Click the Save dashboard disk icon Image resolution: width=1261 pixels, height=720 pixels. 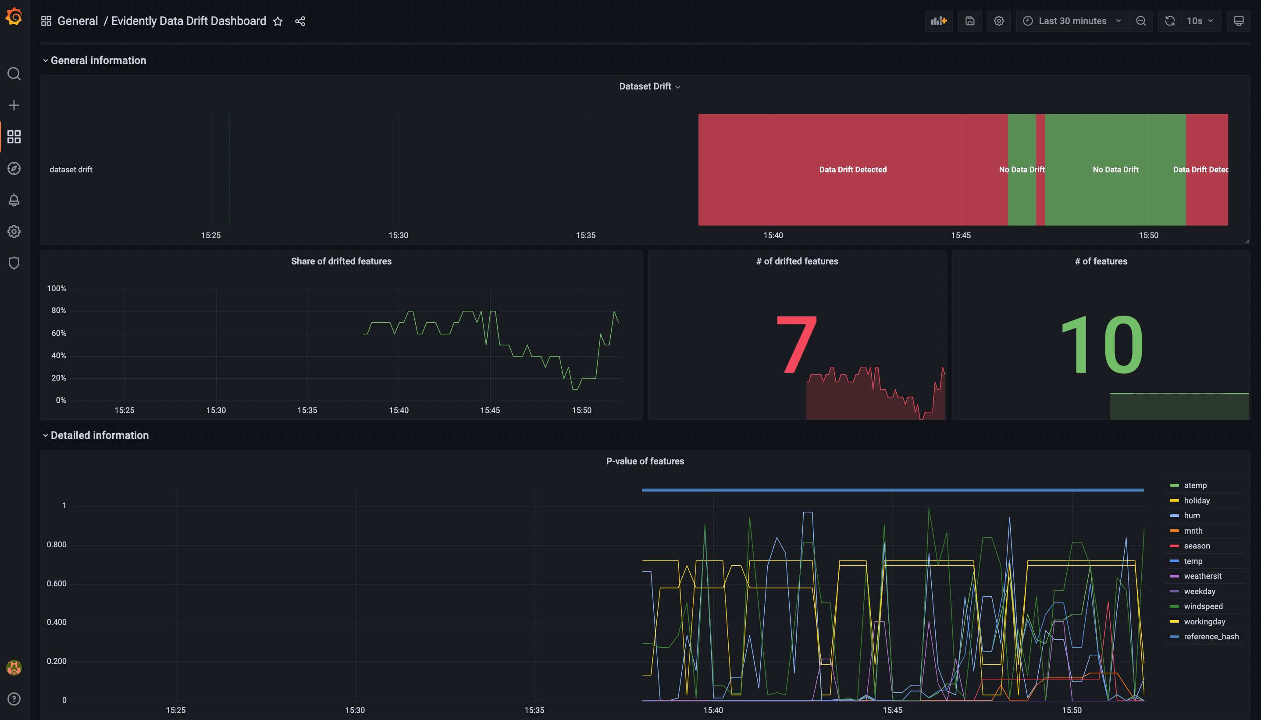coord(969,21)
